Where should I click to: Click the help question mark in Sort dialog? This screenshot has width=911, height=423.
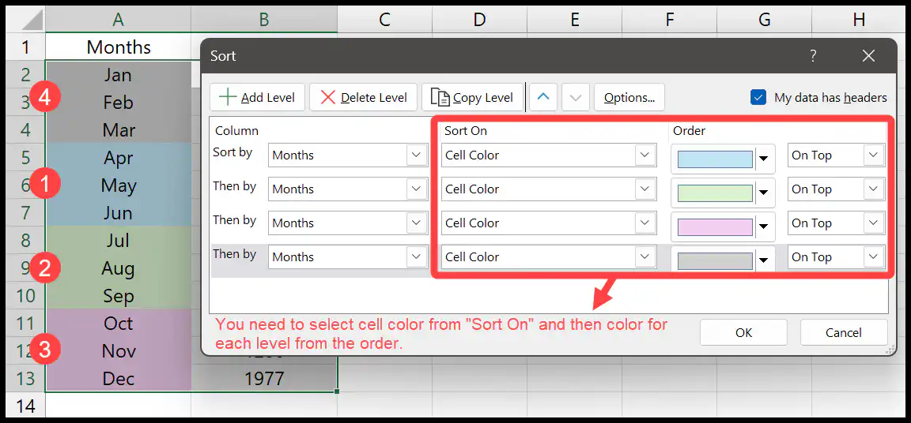click(x=813, y=56)
